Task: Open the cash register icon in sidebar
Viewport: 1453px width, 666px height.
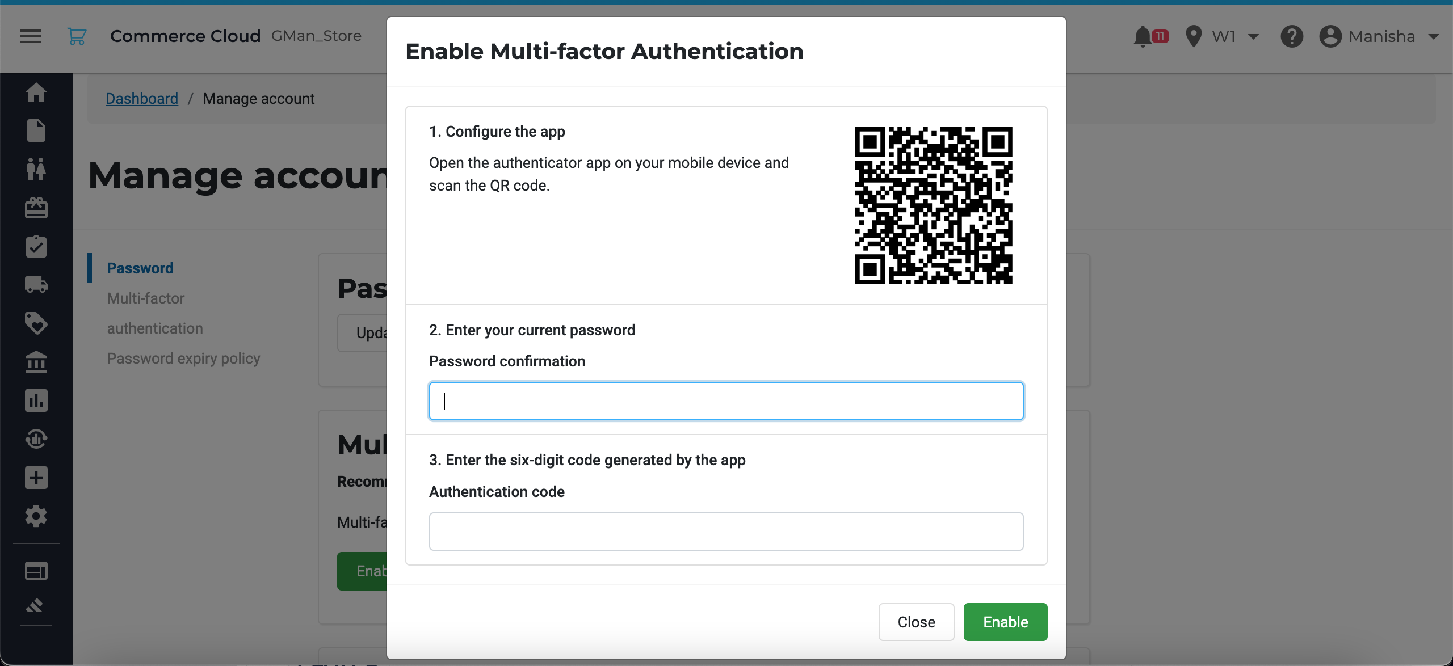Action: 36,208
